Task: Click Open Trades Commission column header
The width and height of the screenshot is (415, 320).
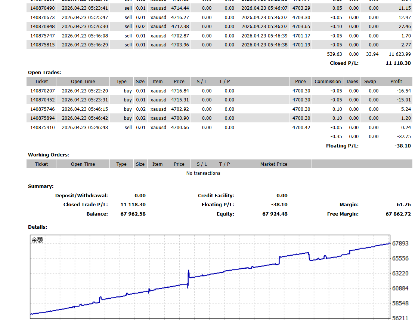Action: [x=328, y=82]
